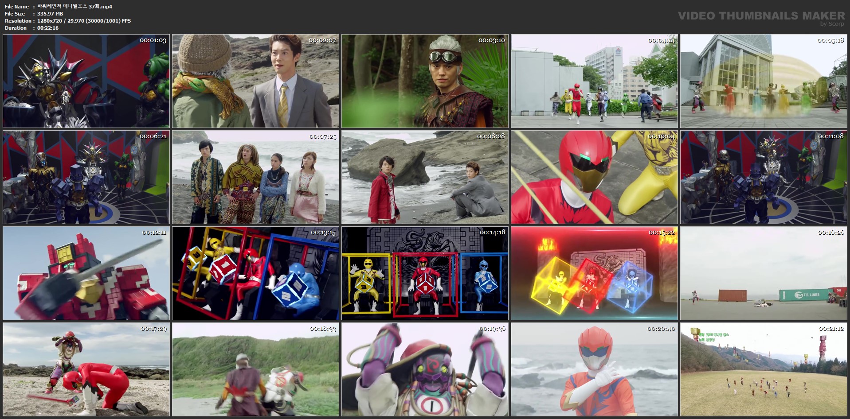The height and width of the screenshot is (419, 850).
Task: Click the 00:12:11 red robot thumbnail
Action: click(x=86, y=273)
